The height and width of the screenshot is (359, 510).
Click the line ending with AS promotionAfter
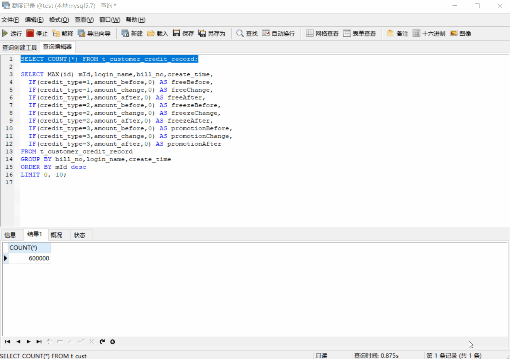125,144
